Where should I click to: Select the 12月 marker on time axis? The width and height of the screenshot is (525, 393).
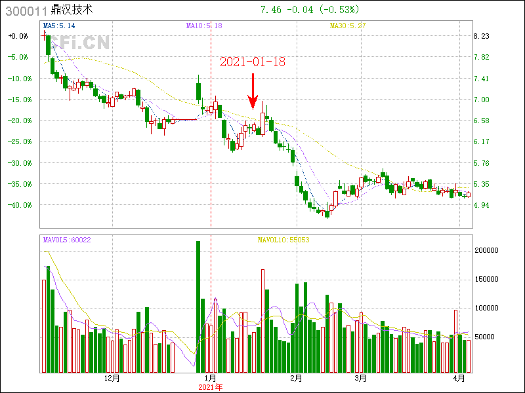pos(112,378)
